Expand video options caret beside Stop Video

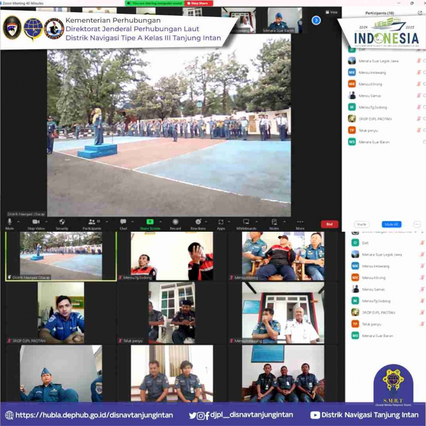pos(46,222)
